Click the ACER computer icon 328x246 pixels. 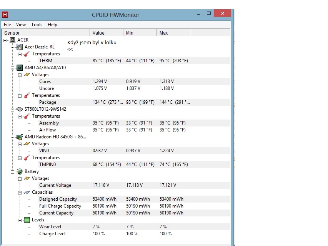pos(13,40)
